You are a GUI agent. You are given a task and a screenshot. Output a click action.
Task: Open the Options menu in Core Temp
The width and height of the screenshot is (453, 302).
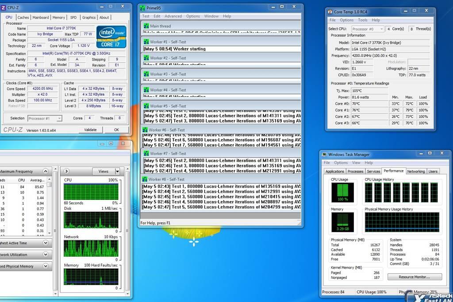[347, 20]
